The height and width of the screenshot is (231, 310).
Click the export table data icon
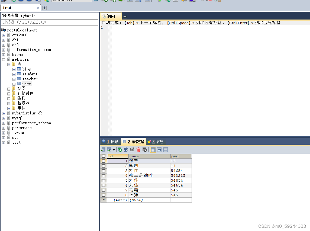103,150
